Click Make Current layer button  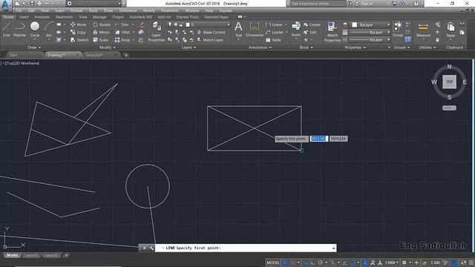pyautogui.click(x=211, y=32)
